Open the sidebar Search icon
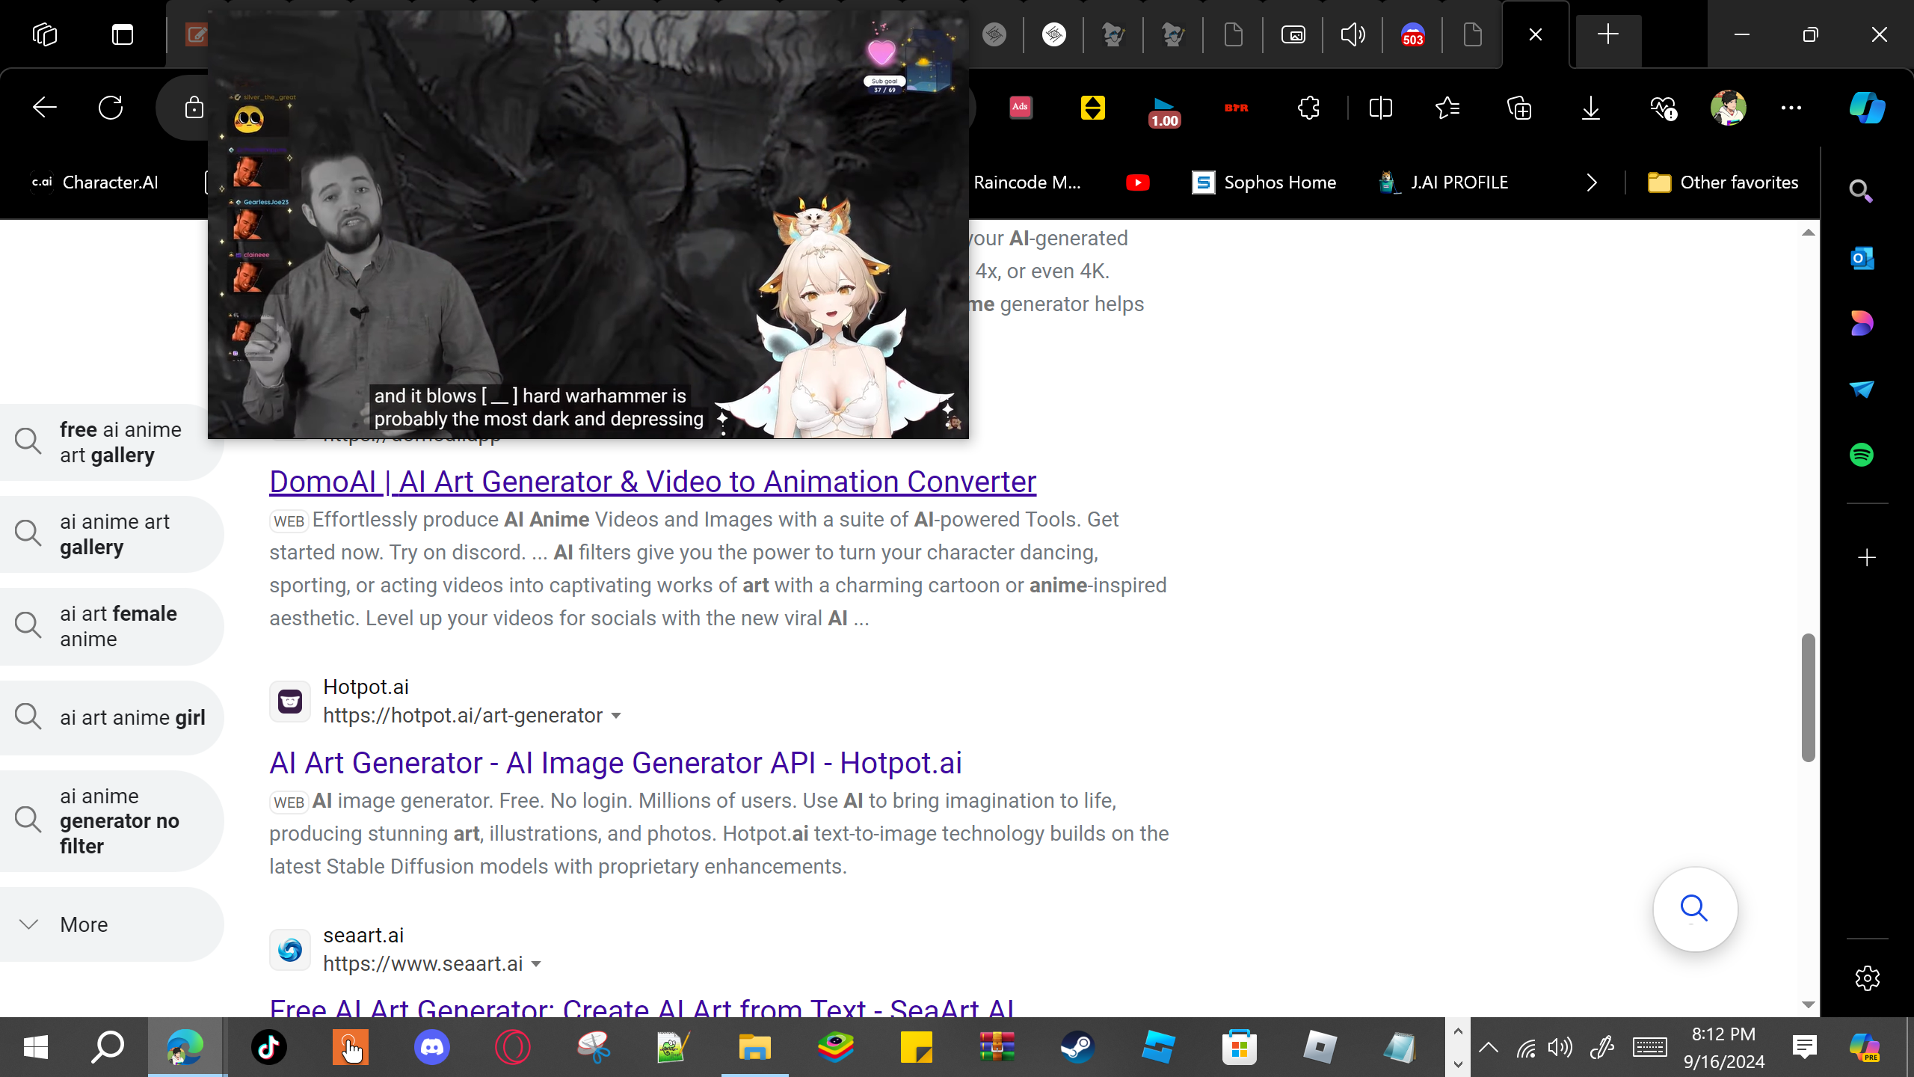1914x1077 pixels. point(1861,191)
